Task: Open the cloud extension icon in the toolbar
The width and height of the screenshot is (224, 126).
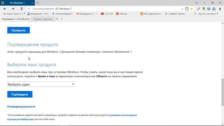Action: point(214,9)
